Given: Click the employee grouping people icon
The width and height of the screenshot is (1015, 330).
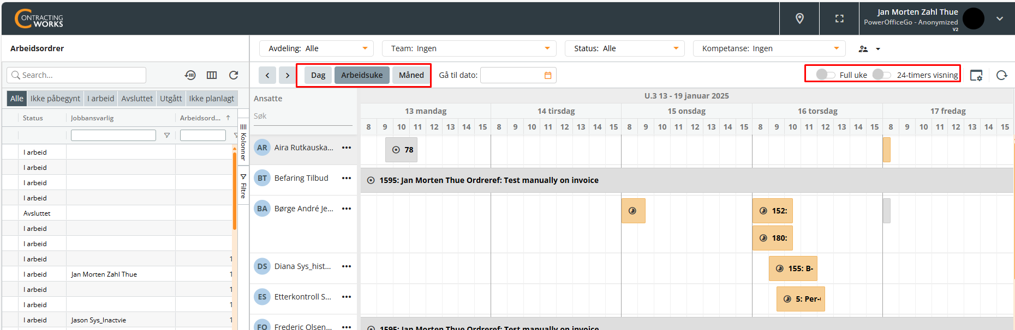Looking at the screenshot, I should click(863, 48).
